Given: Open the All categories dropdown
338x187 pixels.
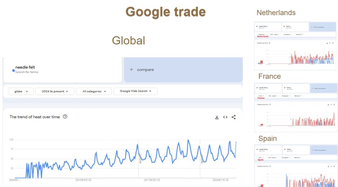Looking at the screenshot, I should [x=94, y=91].
